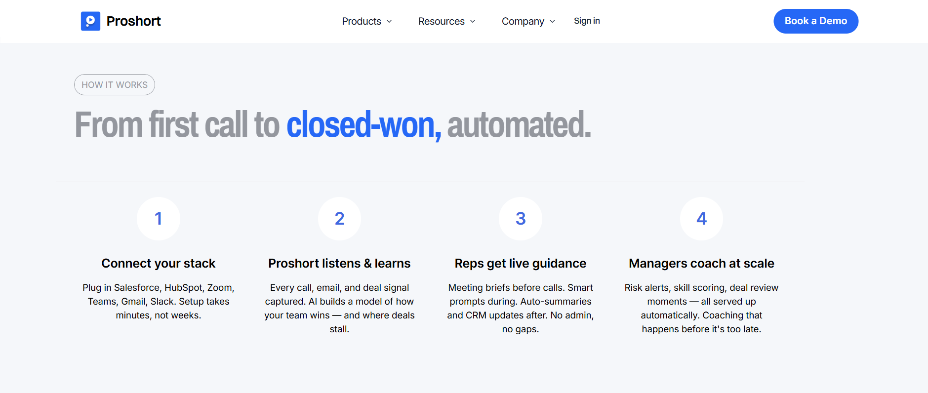Expand the Products chevron arrow
Image resolution: width=928 pixels, height=393 pixels.
(389, 21)
